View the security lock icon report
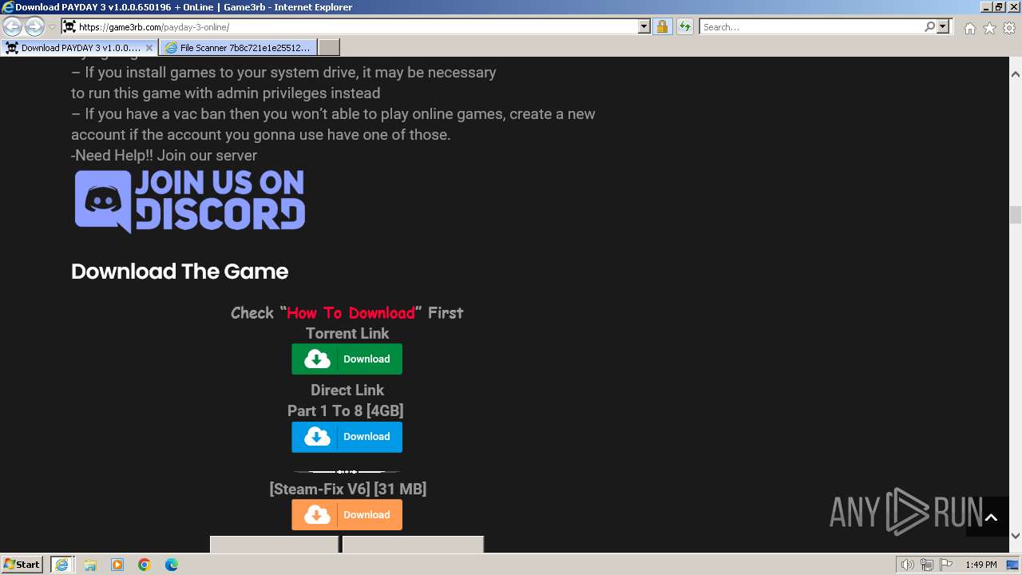 pyautogui.click(x=662, y=26)
